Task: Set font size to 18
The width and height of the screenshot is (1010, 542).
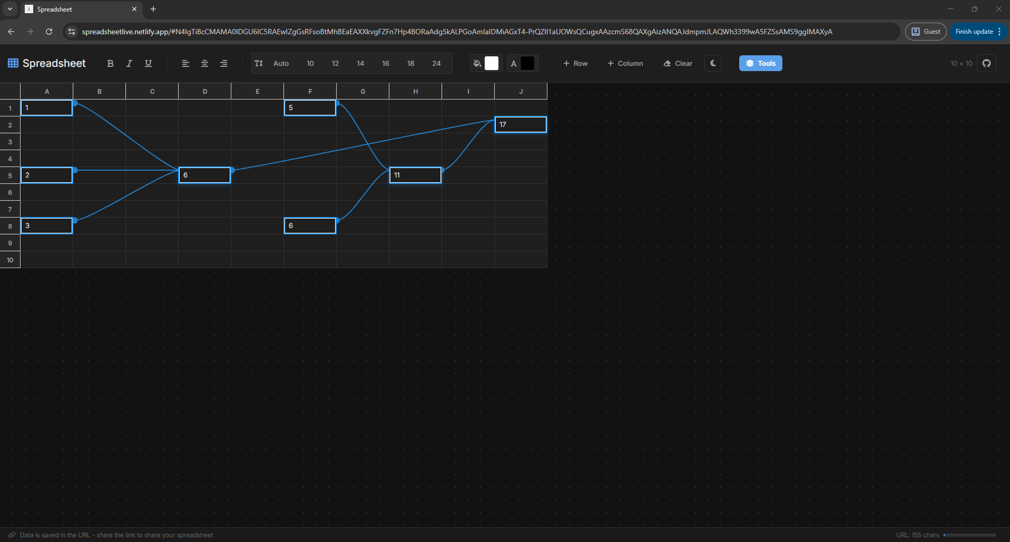Action: click(x=411, y=63)
